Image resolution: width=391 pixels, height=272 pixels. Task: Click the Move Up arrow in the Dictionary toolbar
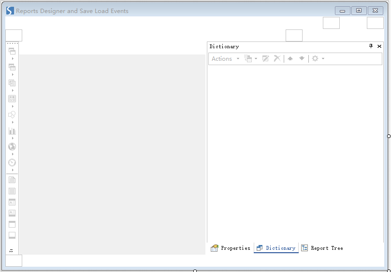(290, 58)
